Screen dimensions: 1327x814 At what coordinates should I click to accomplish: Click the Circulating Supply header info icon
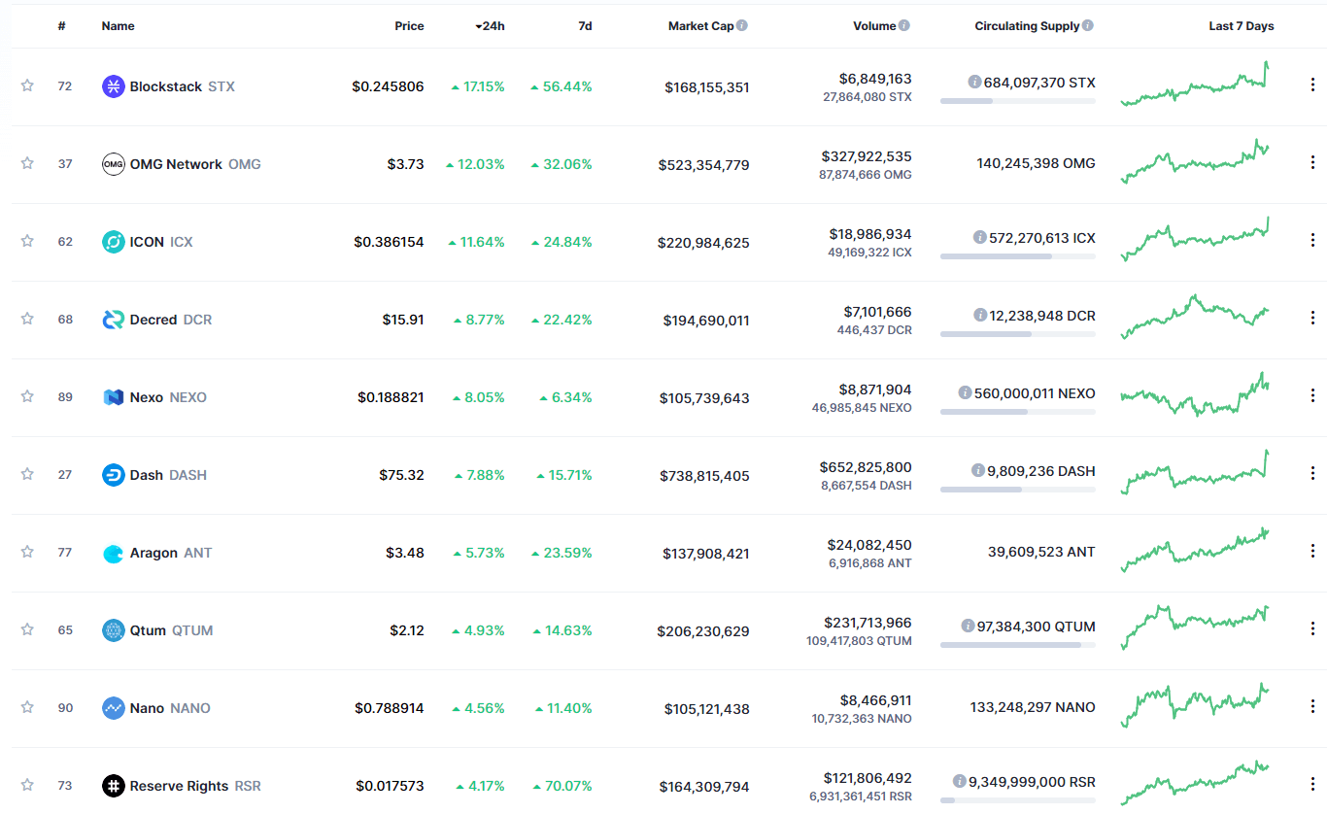(x=1088, y=26)
